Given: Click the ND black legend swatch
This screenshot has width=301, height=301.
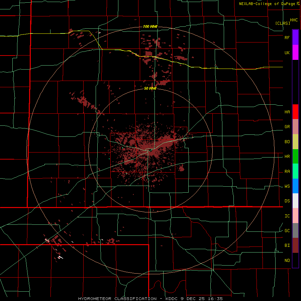Looking at the screenshot, I should 295,260.
